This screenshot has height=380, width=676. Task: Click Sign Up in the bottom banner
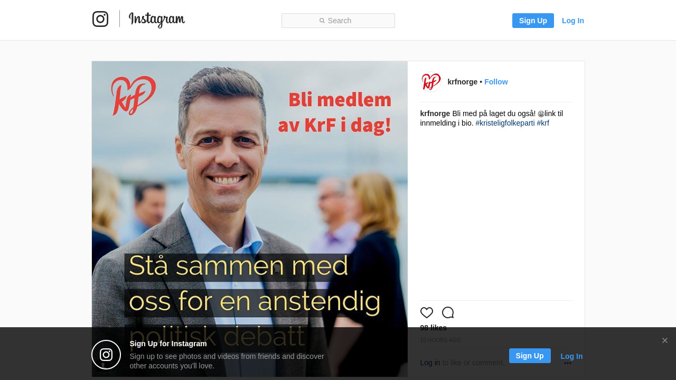click(530, 356)
